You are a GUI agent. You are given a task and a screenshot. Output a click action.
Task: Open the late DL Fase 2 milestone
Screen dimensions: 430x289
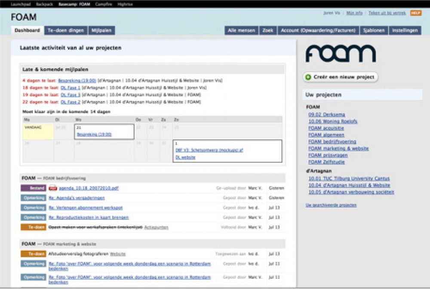71,102
